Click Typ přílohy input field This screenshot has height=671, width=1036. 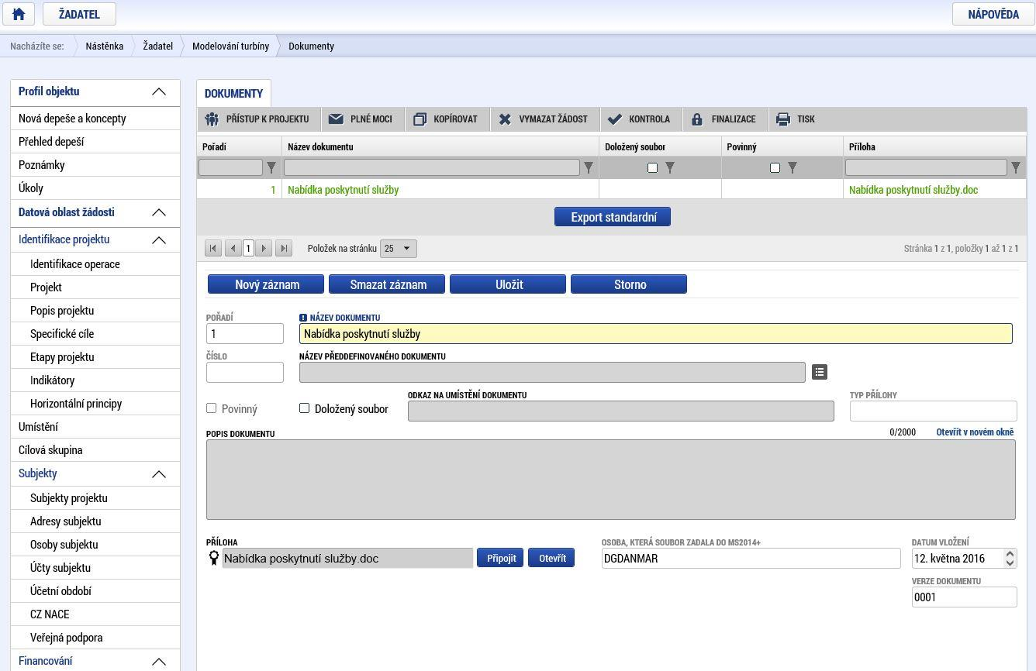tap(934, 411)
